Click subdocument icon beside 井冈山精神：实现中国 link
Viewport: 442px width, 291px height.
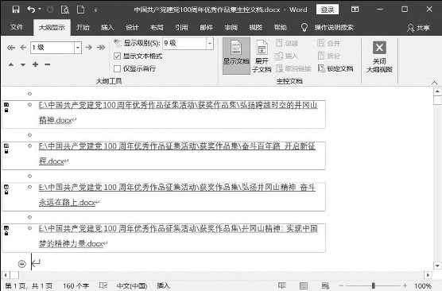[x=6, y=228]
